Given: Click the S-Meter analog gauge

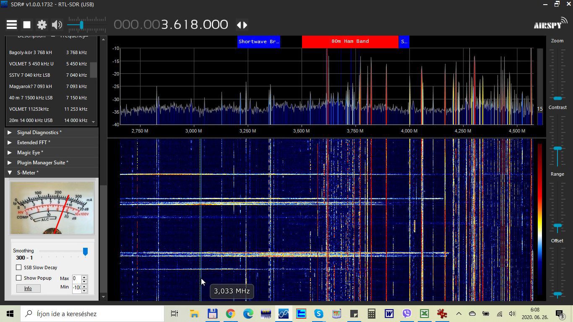Looking at the screenshot, I should point(52,208).
